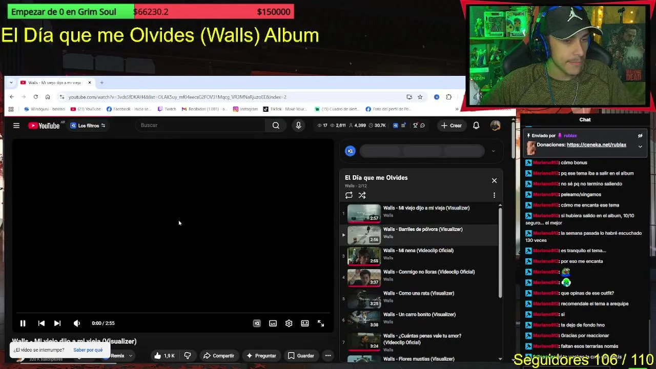Open the YouTube hamburger guide menu
The width and height of the screenshot is (656, 369).
16,126
